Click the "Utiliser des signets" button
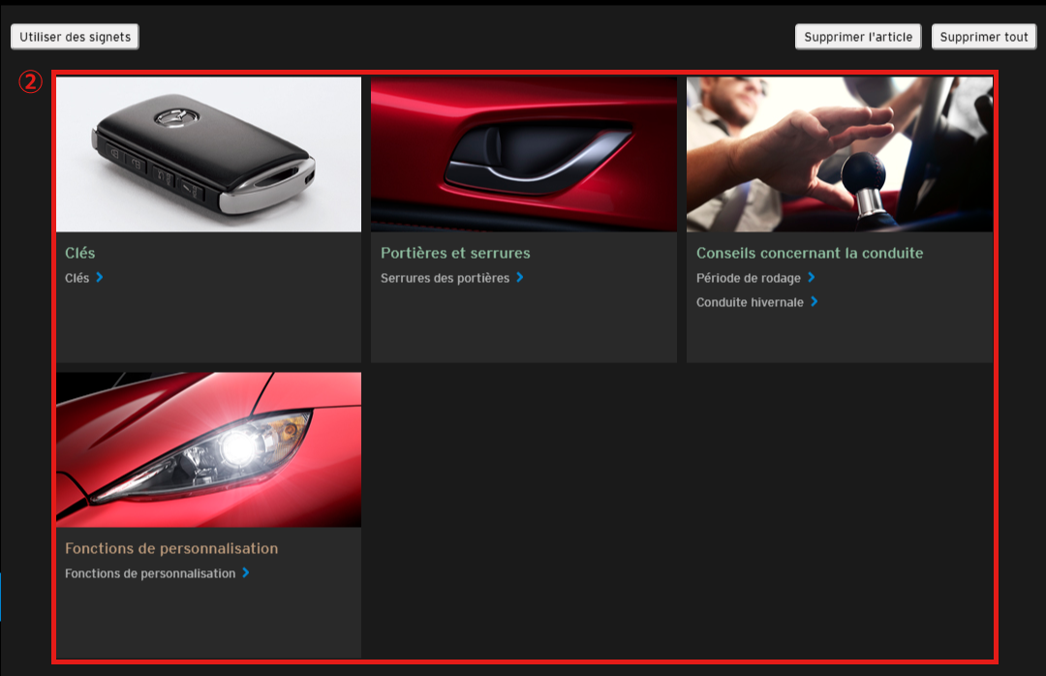This screenshot has width=1046, height=676. 75,37
